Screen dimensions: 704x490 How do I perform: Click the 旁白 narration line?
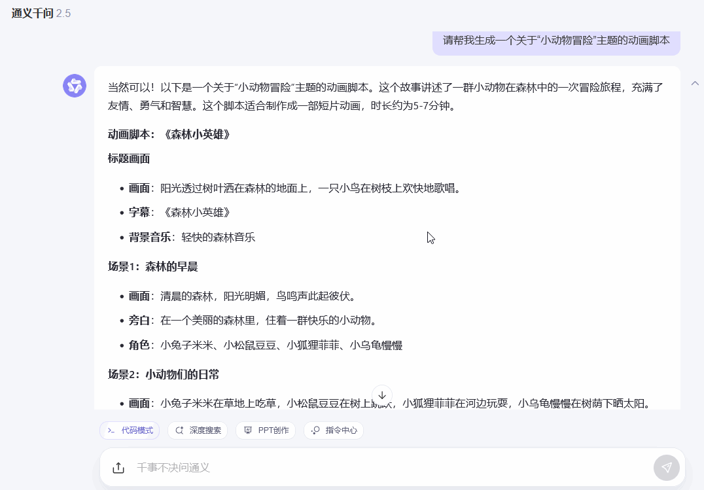click(x=252, y=321)
